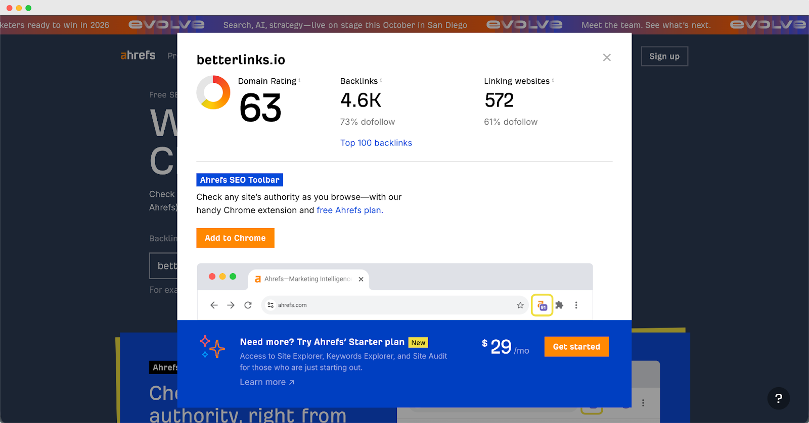Click the 61% dofollow text
809x423 pixels.
point(511,122)
